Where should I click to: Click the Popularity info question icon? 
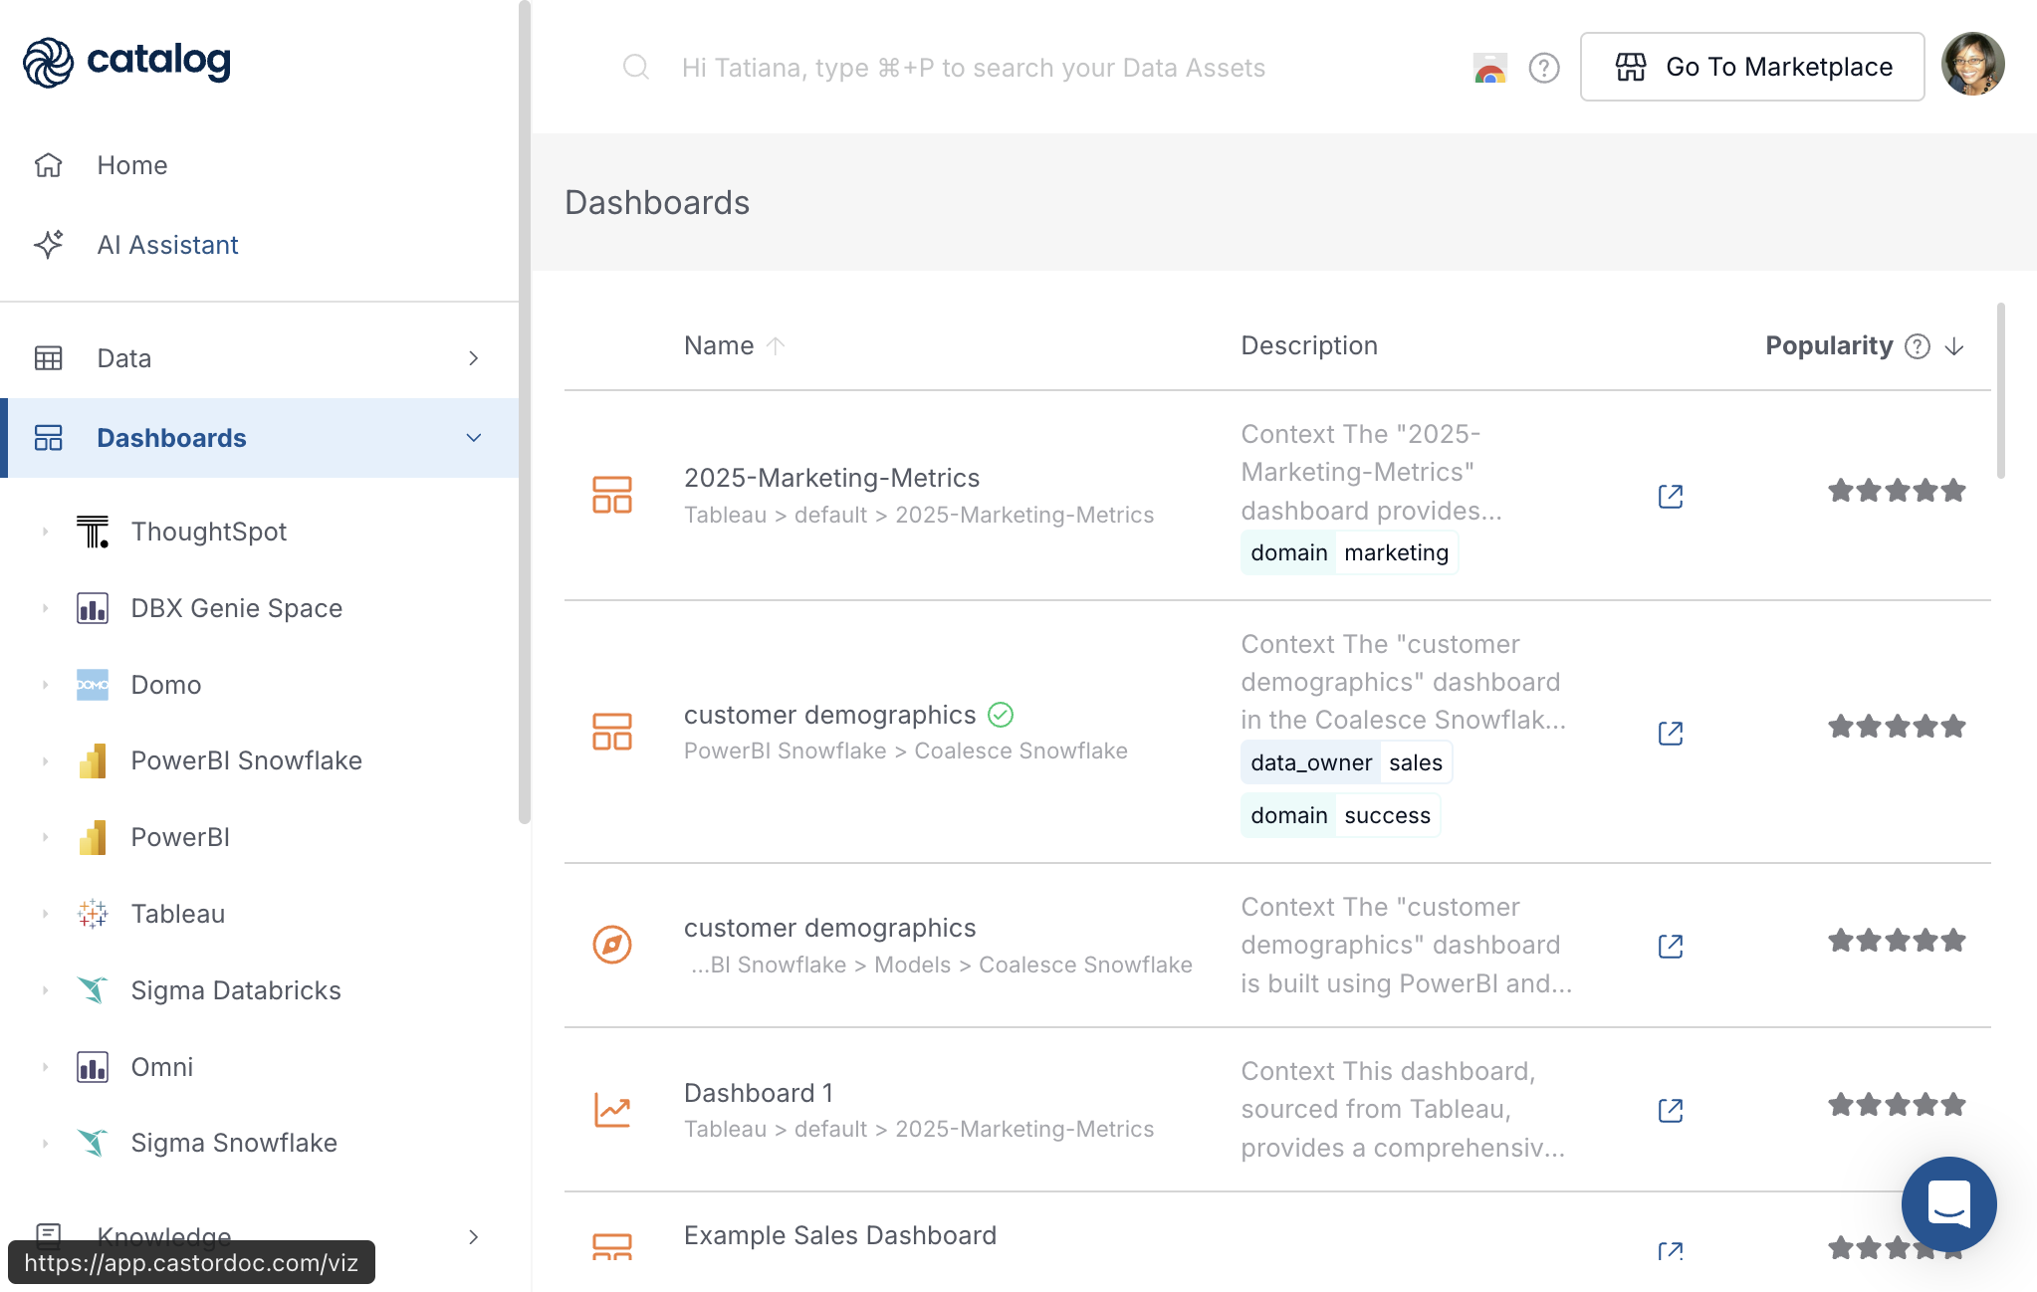pos(1918,346)
